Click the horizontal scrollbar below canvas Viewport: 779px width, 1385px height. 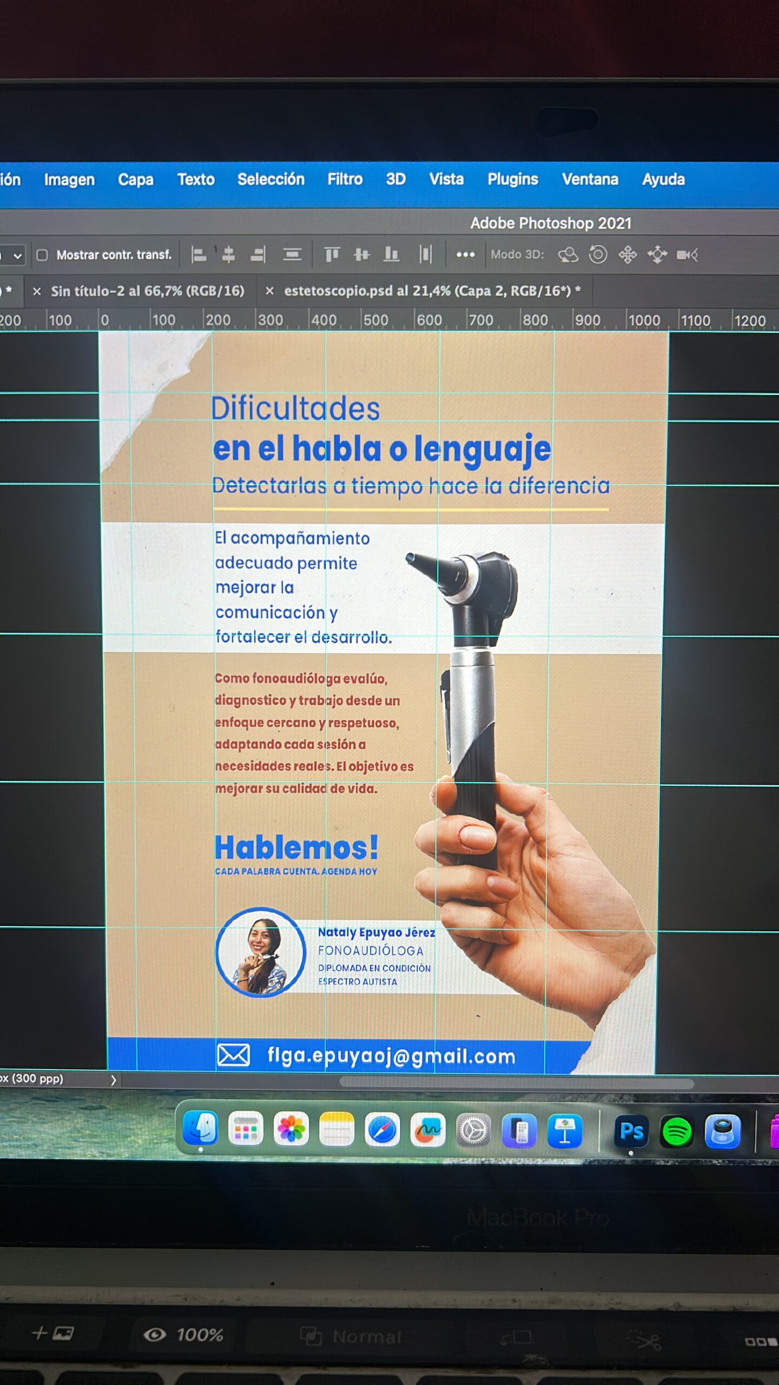point(516,1083)
